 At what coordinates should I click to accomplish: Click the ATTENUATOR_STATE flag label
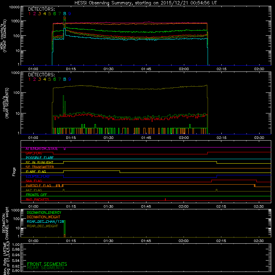42,149
